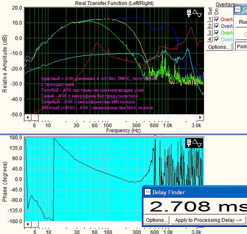Click the sine wave icon on the transfer function plot

[197, 13]
